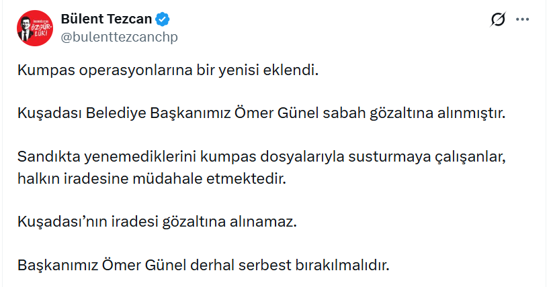Open the three-dot More options menu
This screenshot has height=287, width=551.
(x=523, y=20)
